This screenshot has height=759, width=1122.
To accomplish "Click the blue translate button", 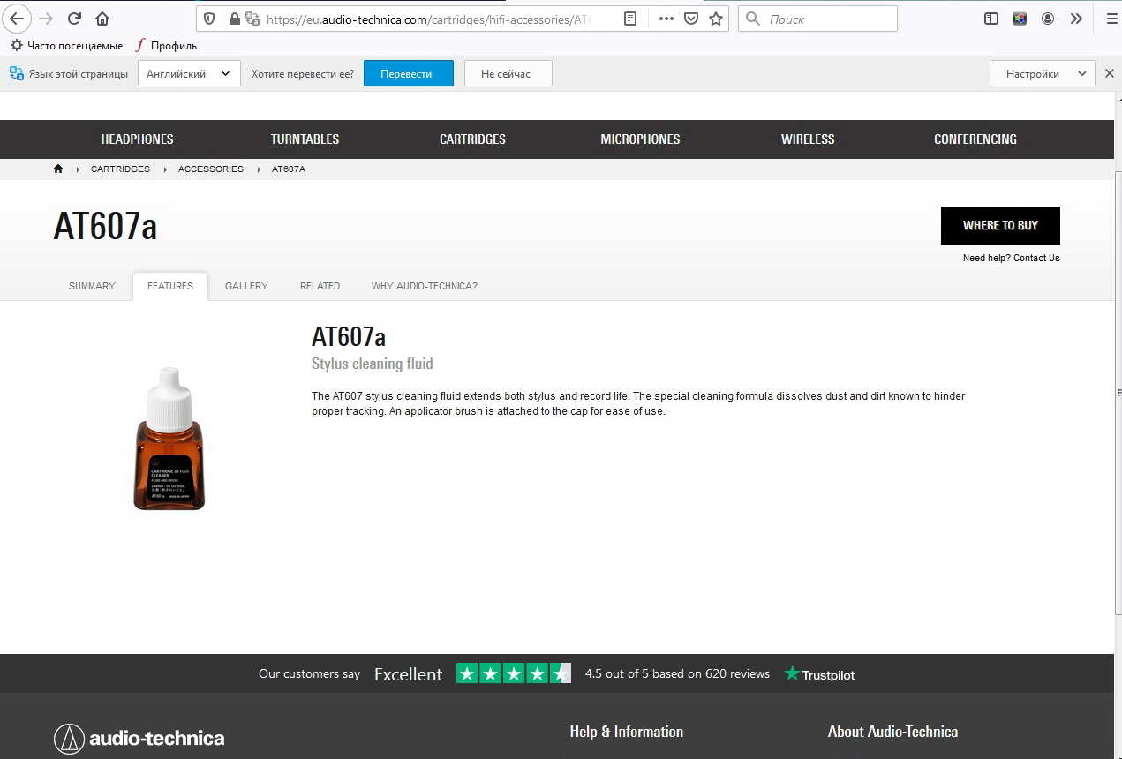I will coord(408,74).
